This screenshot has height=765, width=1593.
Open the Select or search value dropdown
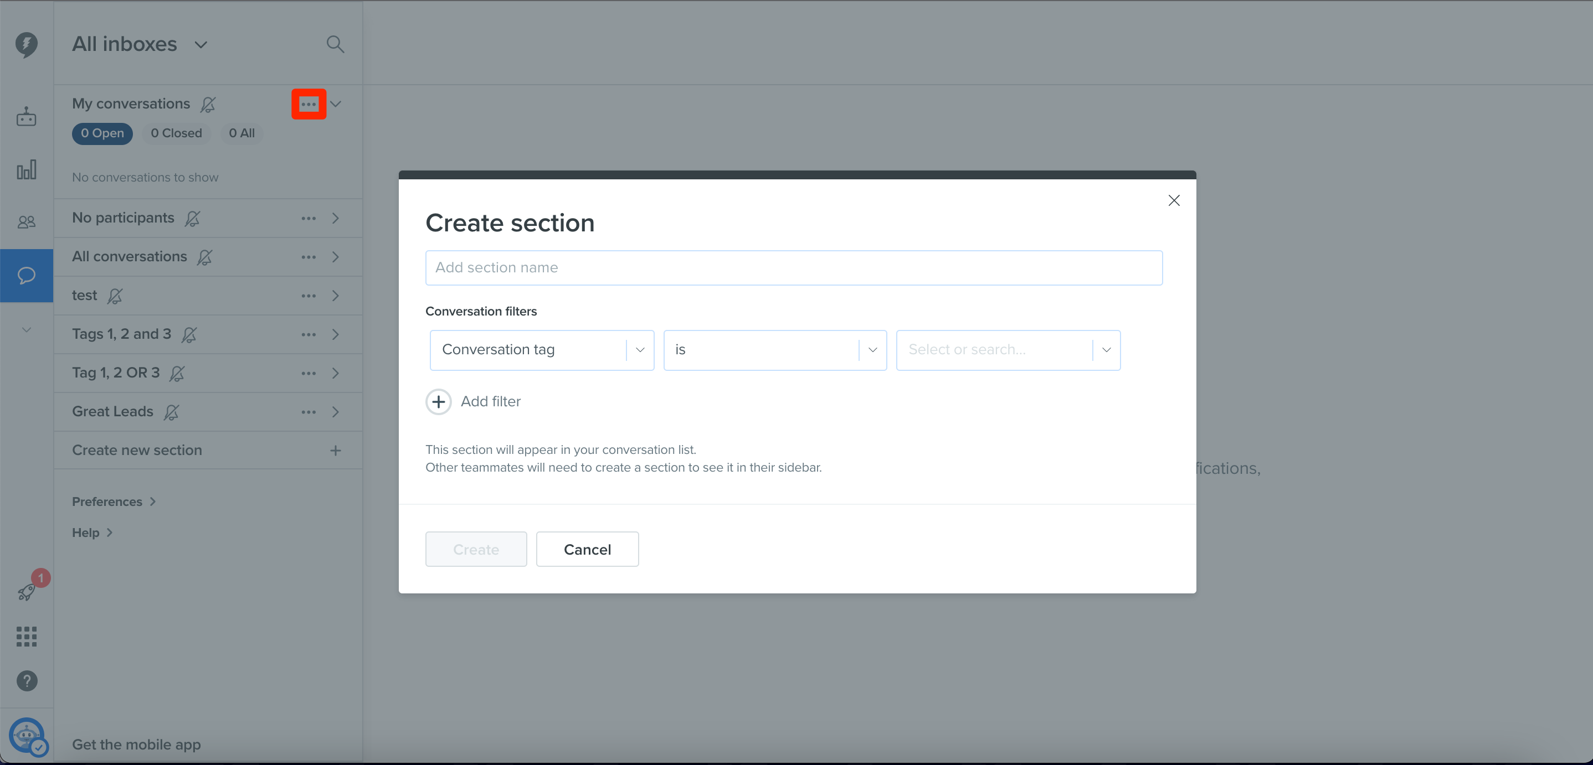(x=1008, y=350)
